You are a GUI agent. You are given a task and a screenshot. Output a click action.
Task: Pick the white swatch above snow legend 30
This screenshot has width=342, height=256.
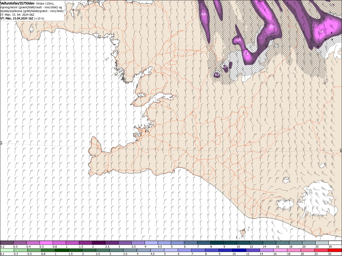(335, 243)
